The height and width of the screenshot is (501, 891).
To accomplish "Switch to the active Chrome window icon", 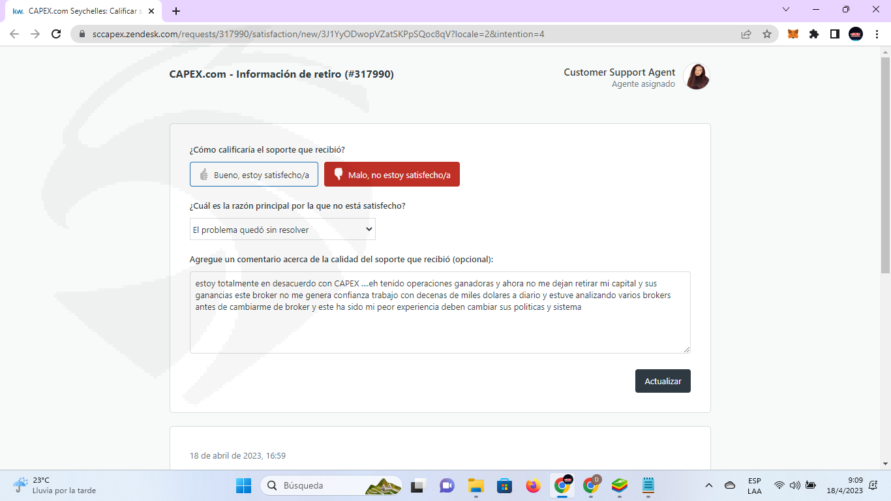I will tap(562, 485).
